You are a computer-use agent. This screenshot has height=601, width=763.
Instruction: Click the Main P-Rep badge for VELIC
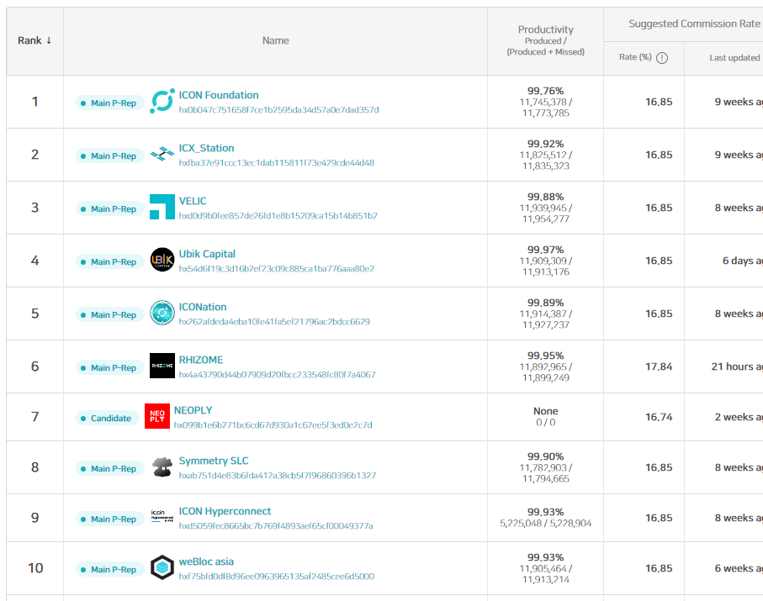109,209
